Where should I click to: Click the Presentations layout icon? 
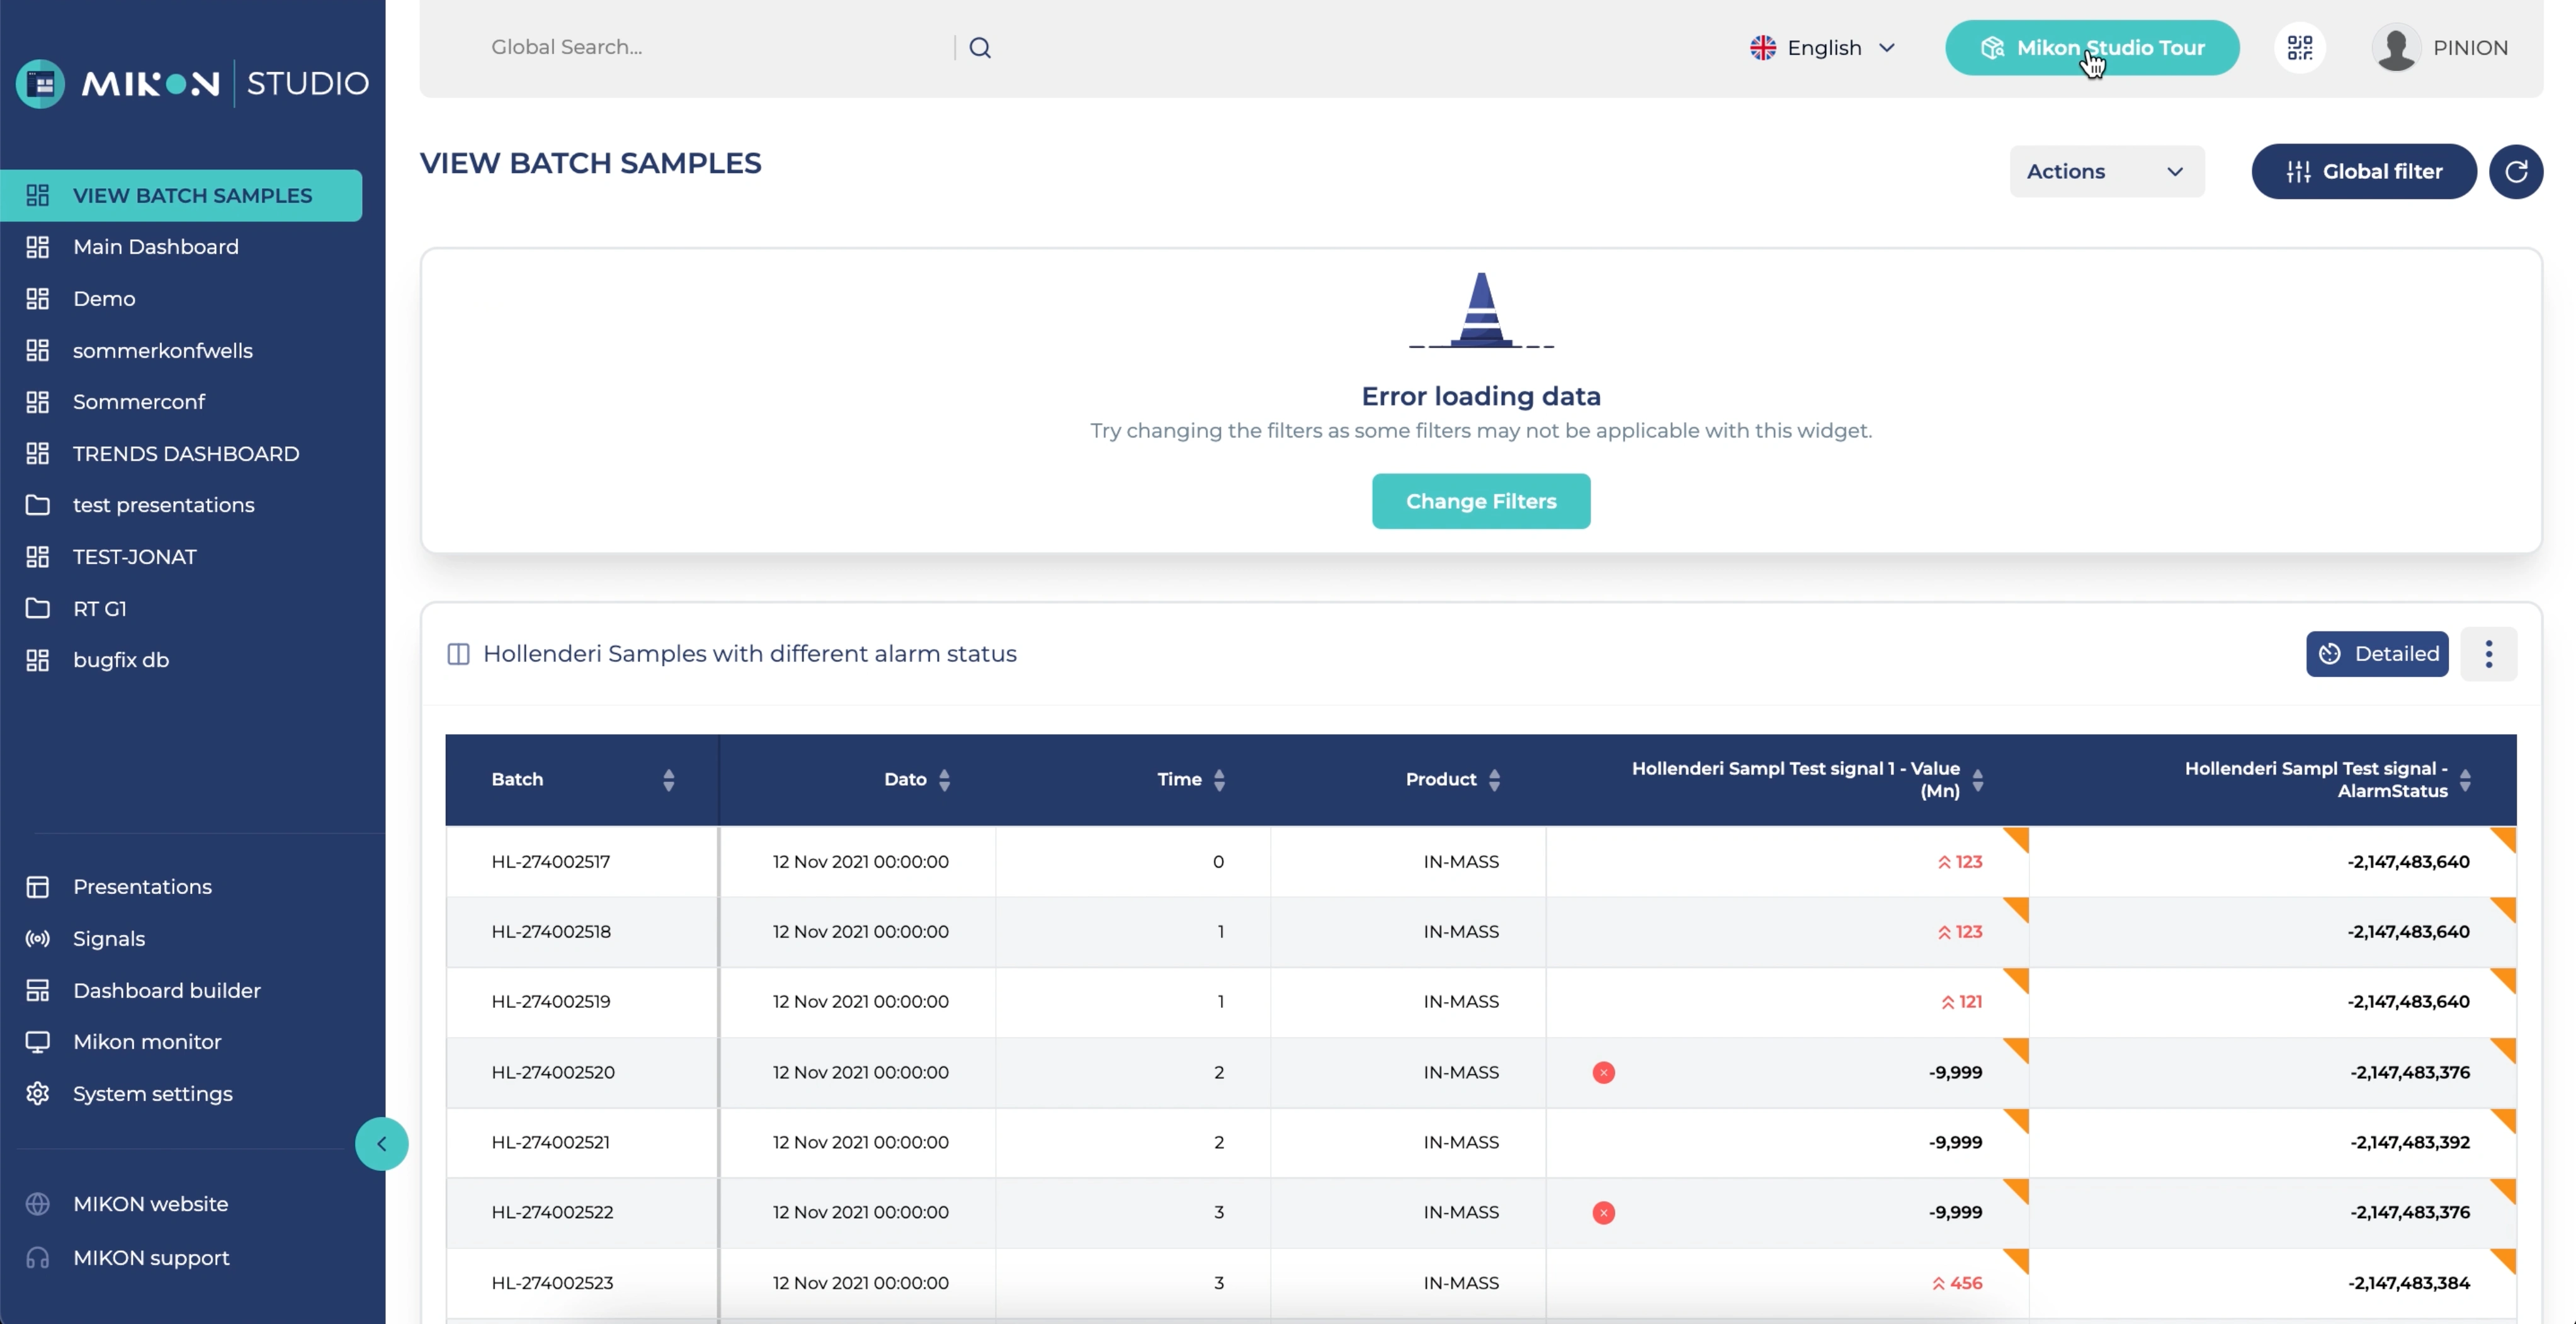pos(38,887)
